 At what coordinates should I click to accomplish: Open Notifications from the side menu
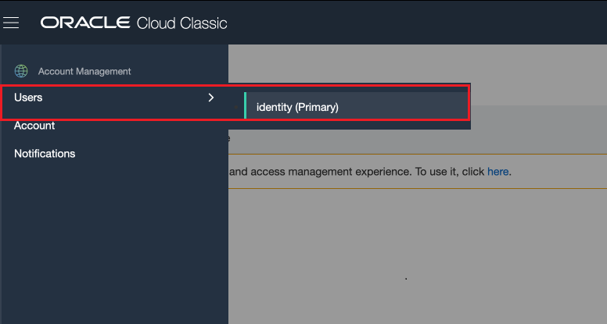pyautogui.click(x=45, y=154)
